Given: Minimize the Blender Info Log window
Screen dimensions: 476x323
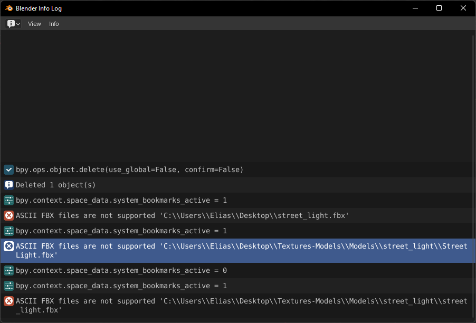Looking at the screenshot, I should coord(415,8).
